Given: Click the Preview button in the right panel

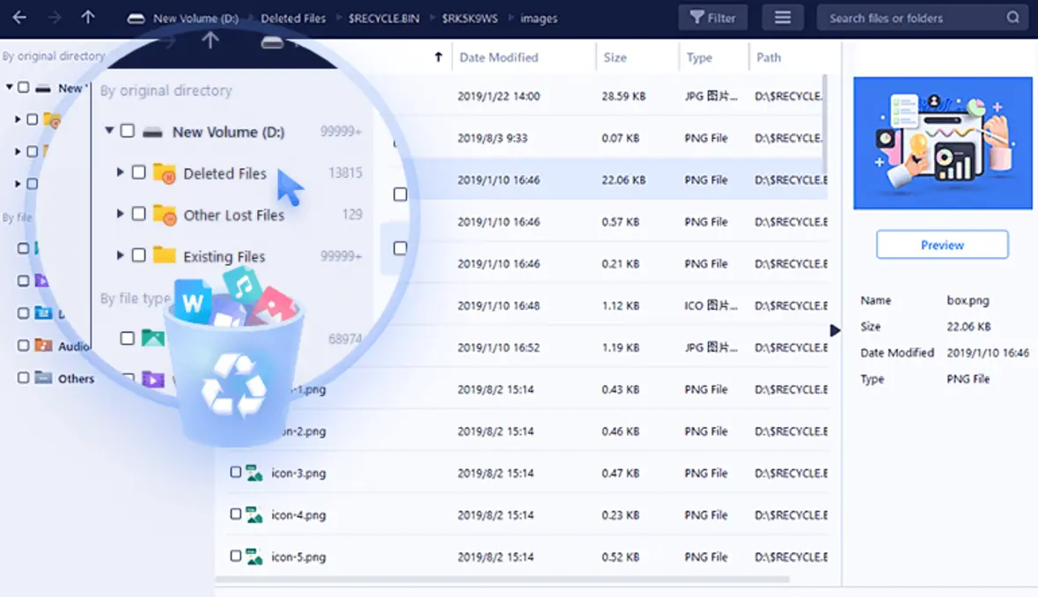Looking at the screenshot, I should coord(941,244).
